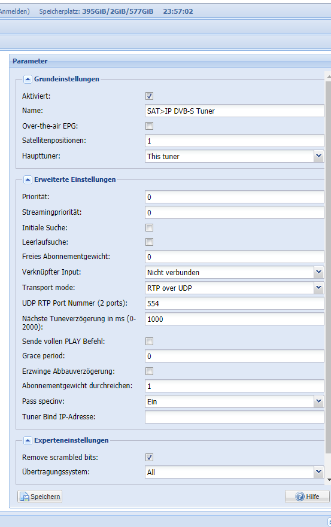The height and width of the screenshot is (527, 331).
Task: Enable Initiale Suche checkbox
Action: (x=150, y=228)
